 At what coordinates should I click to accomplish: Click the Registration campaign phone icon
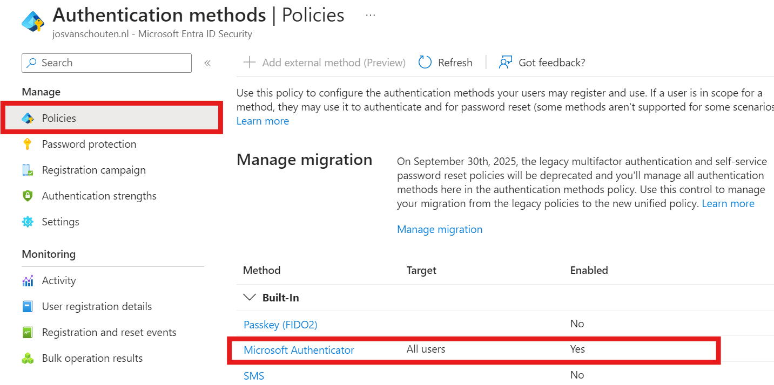[28, 170]
